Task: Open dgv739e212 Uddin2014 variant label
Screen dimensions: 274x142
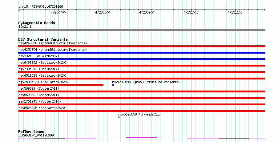Action: coord(39,69)
